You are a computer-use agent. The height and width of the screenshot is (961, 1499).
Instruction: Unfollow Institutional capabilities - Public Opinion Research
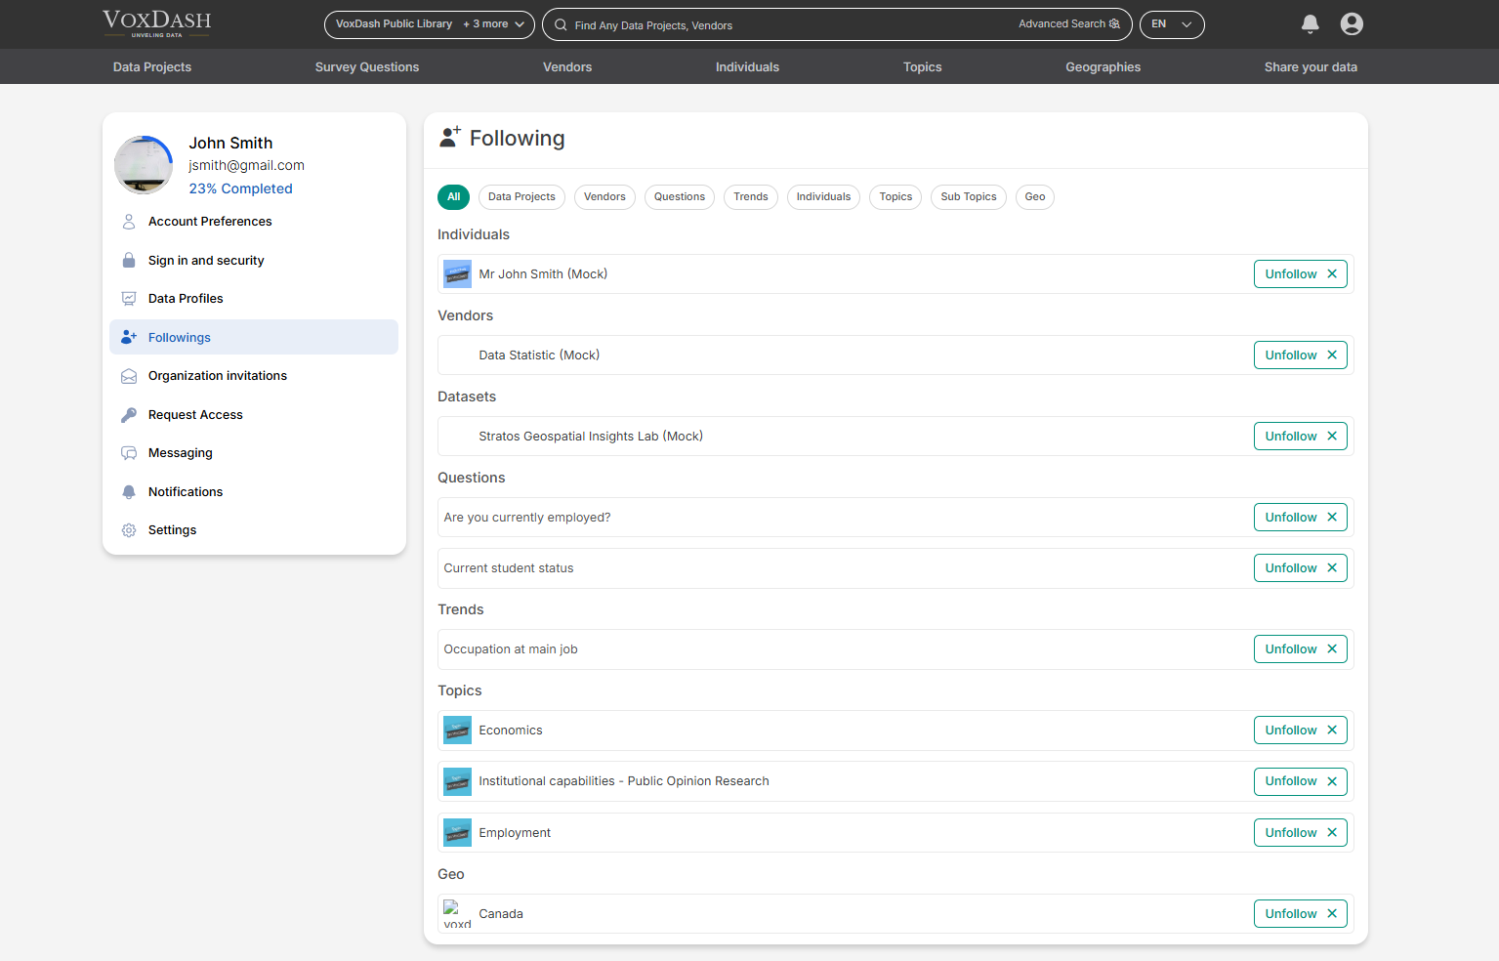click(x=1301, y=781)
